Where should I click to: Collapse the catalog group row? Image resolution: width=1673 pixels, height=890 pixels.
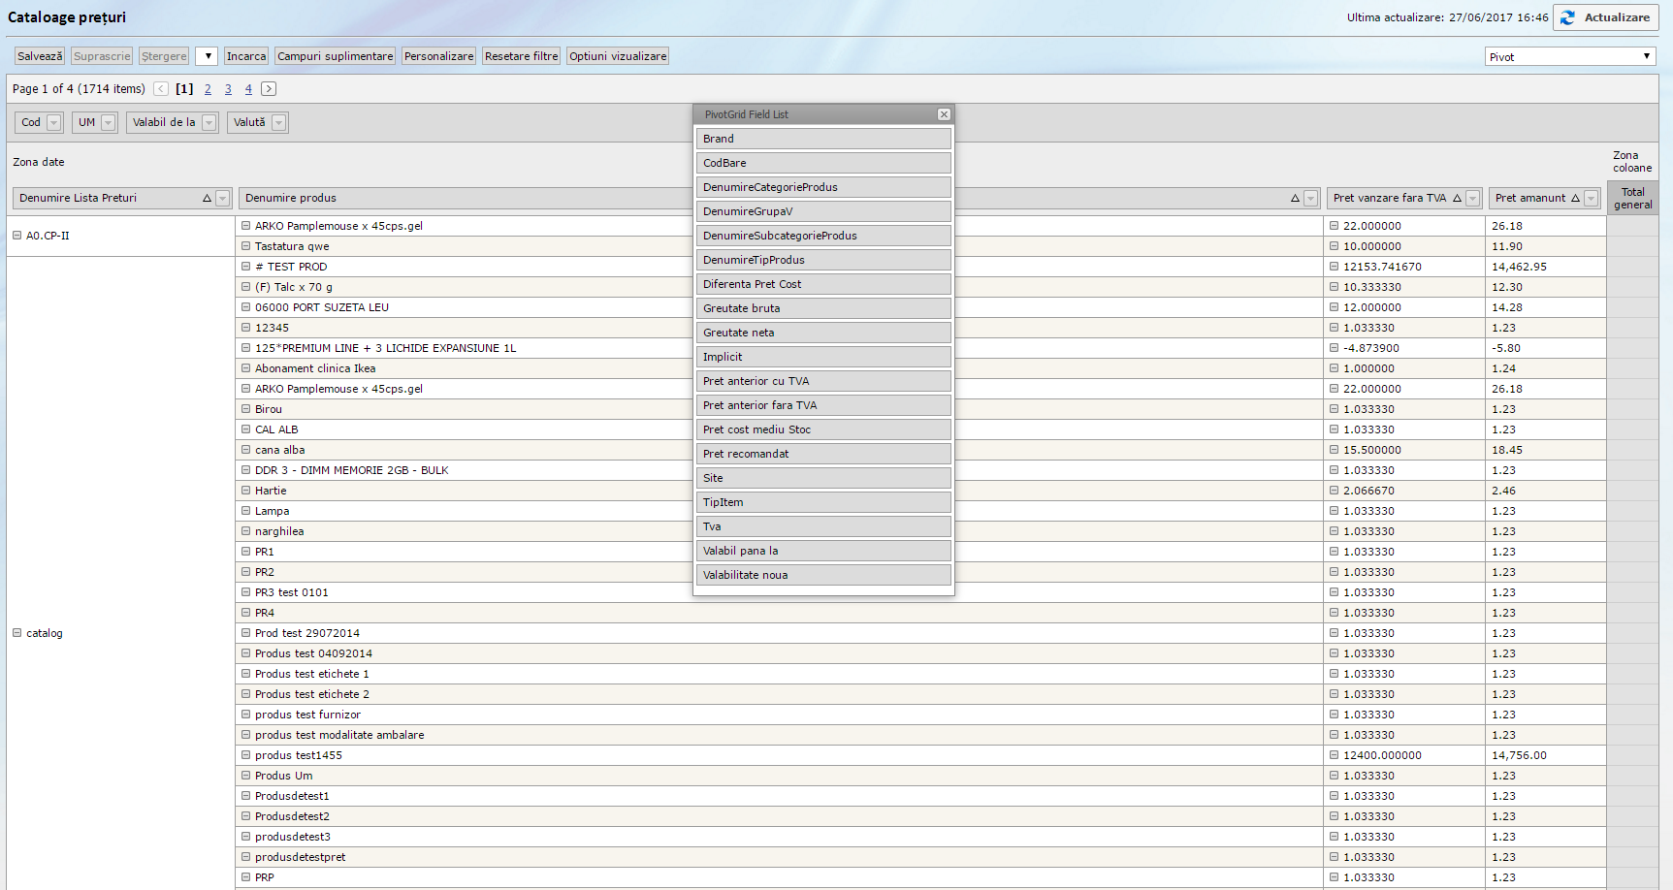pos(16,633)
